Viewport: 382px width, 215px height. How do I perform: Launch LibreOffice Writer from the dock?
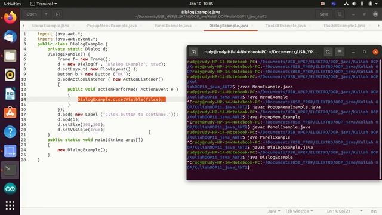pos(10,94)
